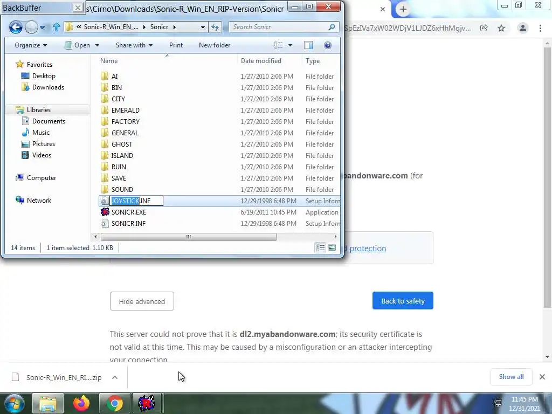Click the address bar refresh icon

click(215, 27)
